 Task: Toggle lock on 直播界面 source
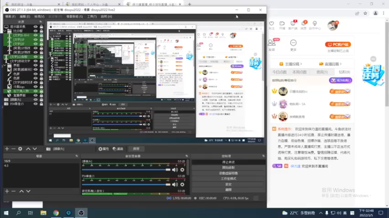tap(41, 95)
